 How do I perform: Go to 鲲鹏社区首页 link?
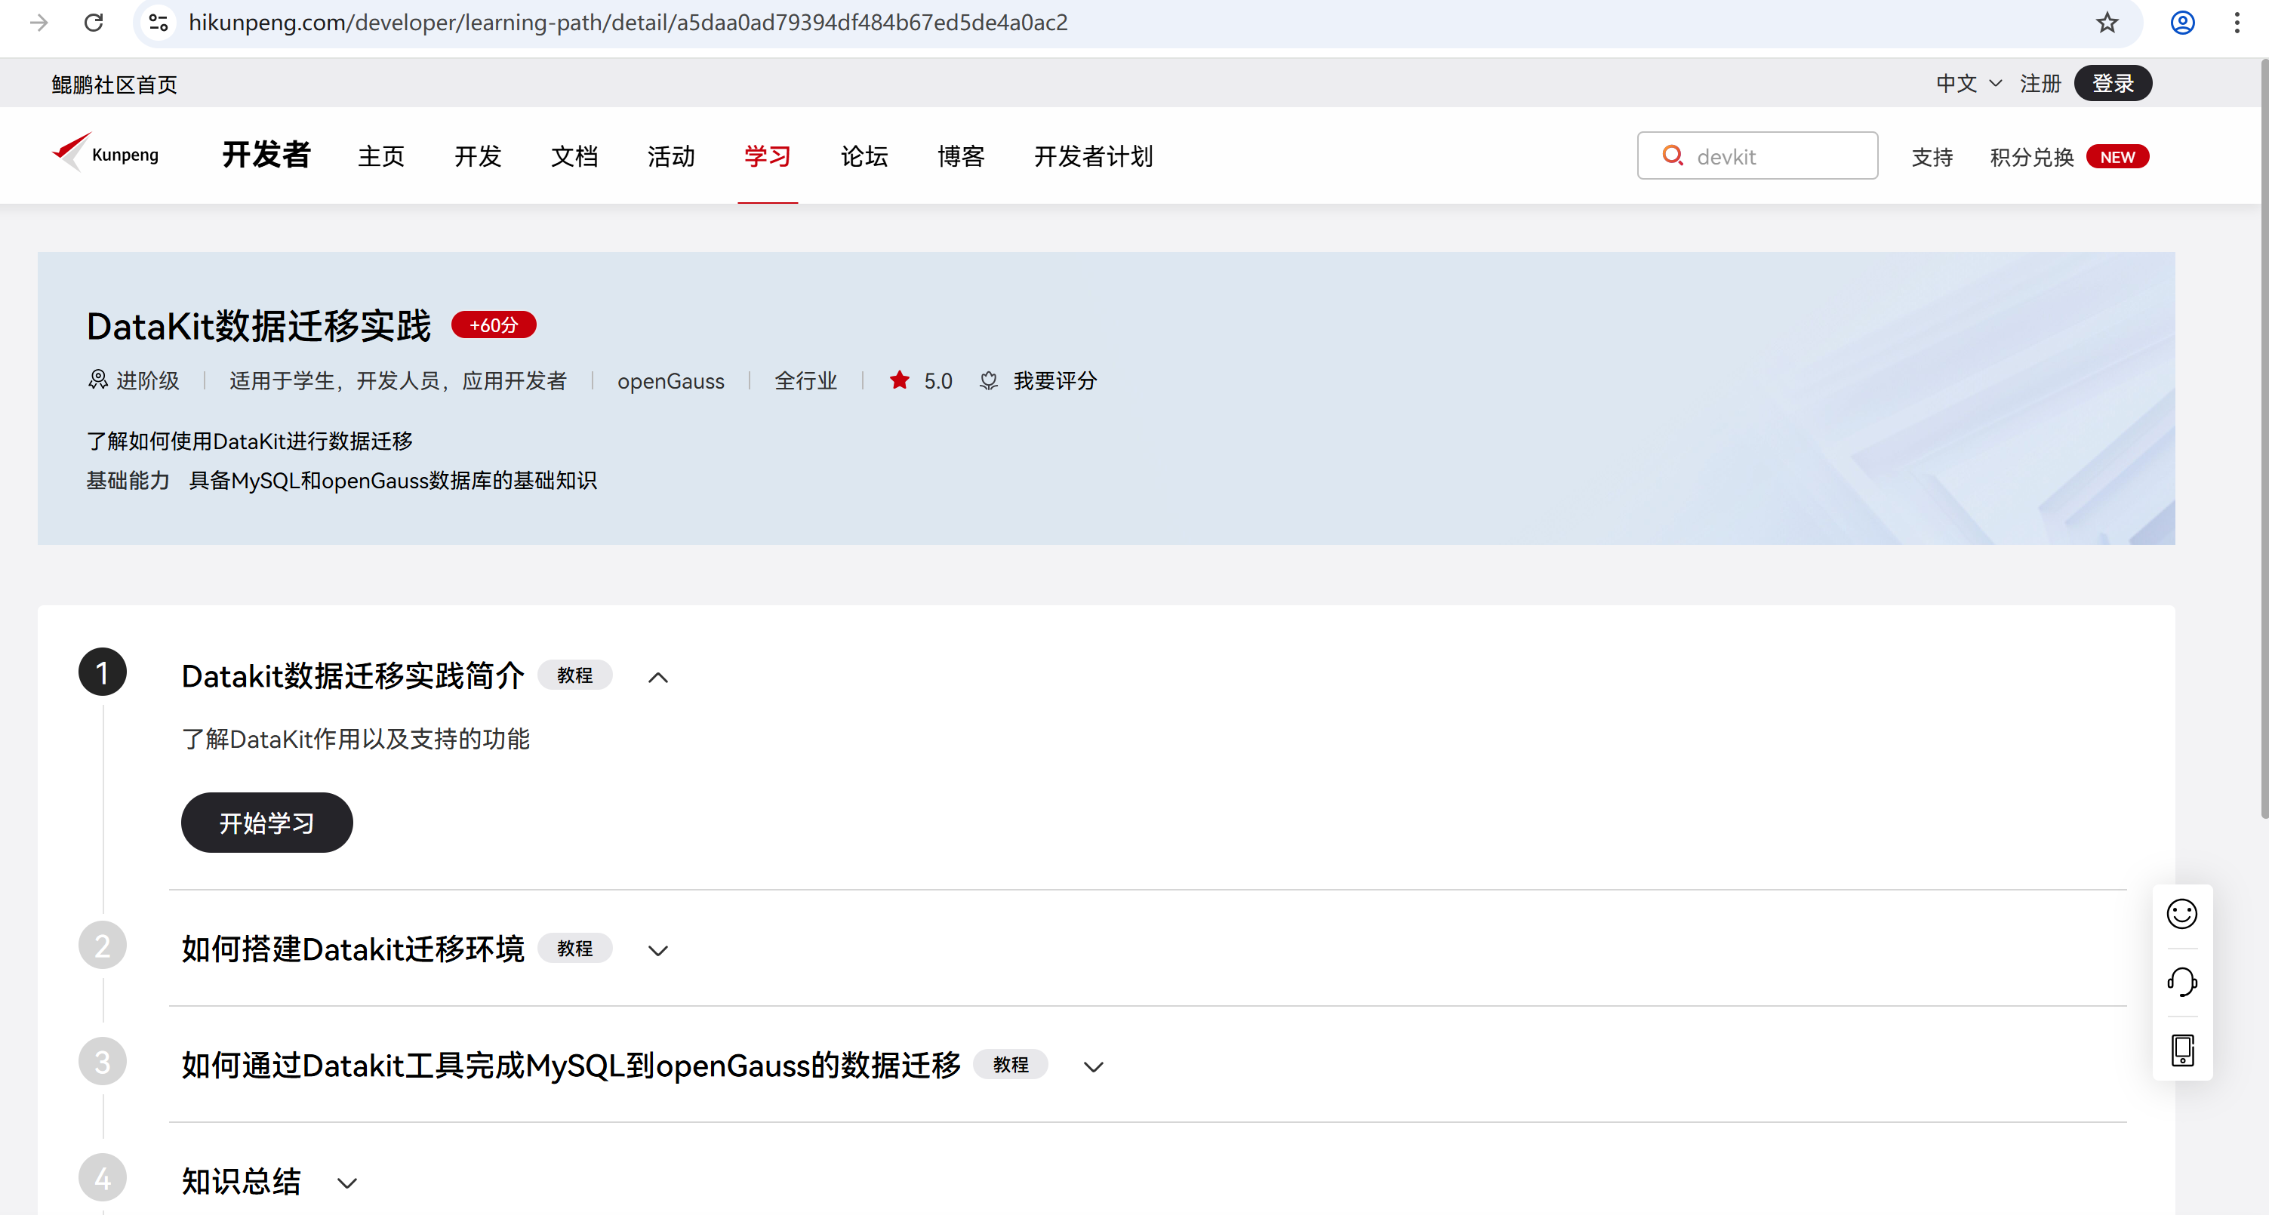coord(115,85)
